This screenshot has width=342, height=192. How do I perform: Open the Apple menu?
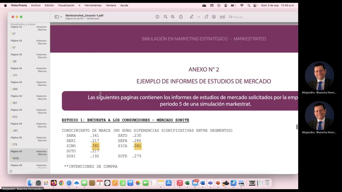tap(5, 5)
